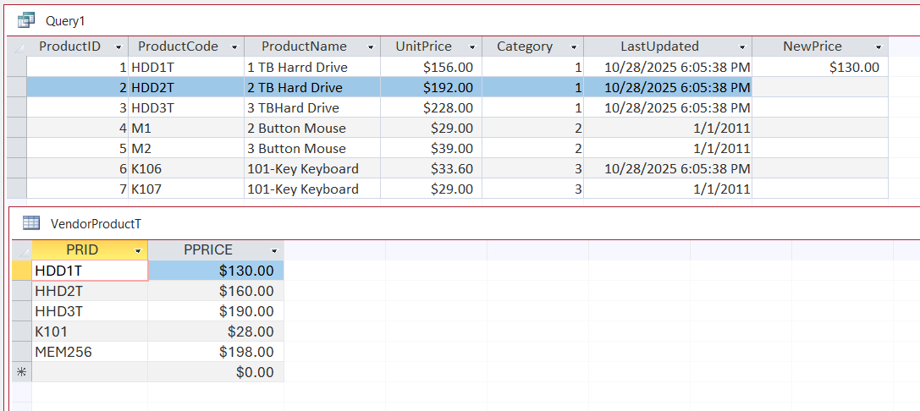Open the UnitPrice column filter dropdown

pyautogui.click(x=472, y=47)
